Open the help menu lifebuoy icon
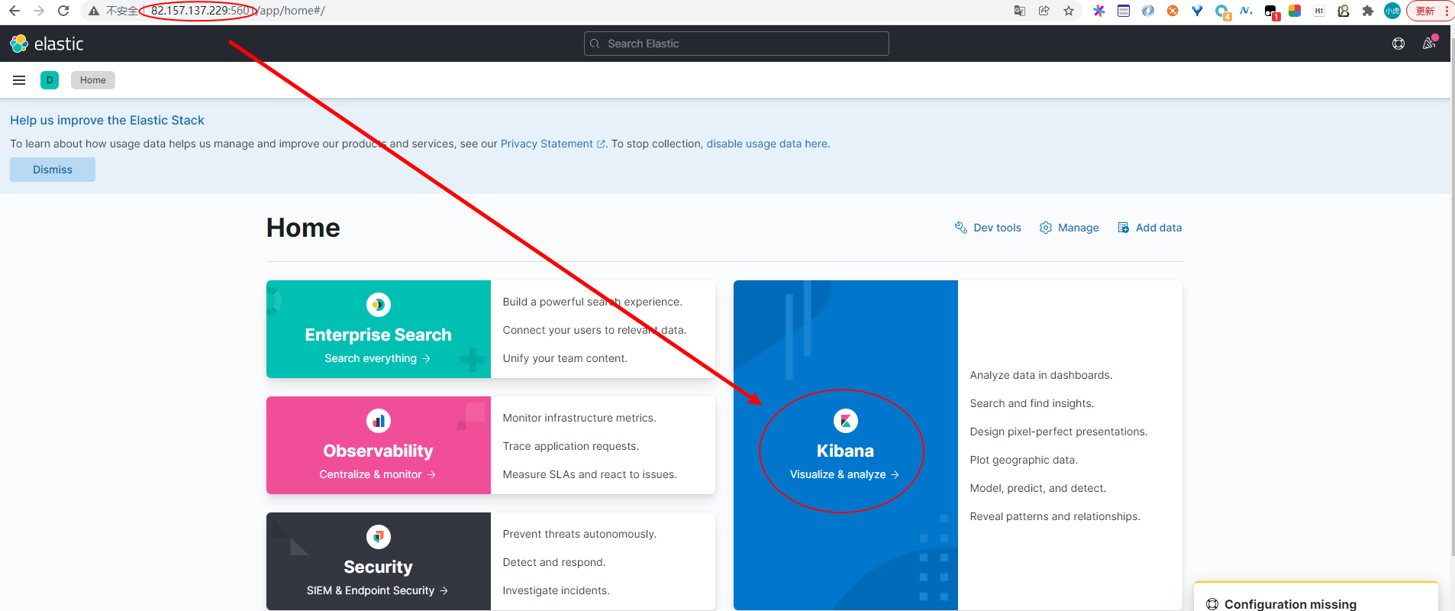 tap(1399, 44)
